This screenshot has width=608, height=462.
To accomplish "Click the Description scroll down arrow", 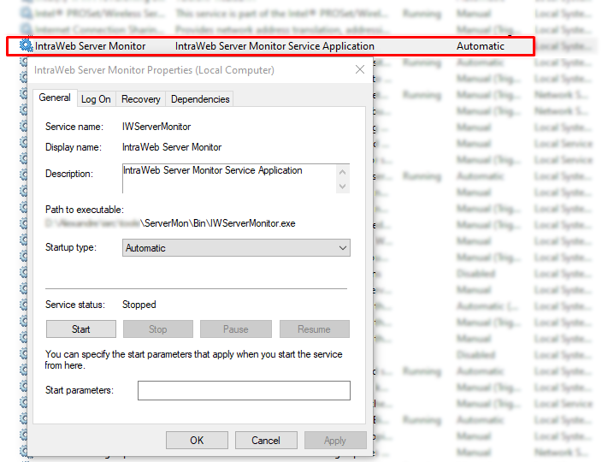I will click(x=342, y=187).
